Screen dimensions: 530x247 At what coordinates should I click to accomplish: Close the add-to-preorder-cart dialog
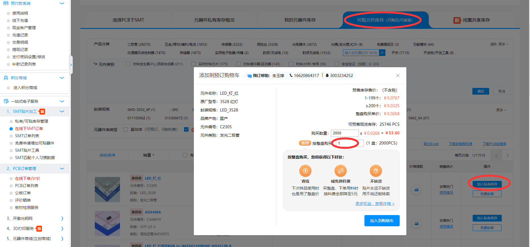click(398, 76)
